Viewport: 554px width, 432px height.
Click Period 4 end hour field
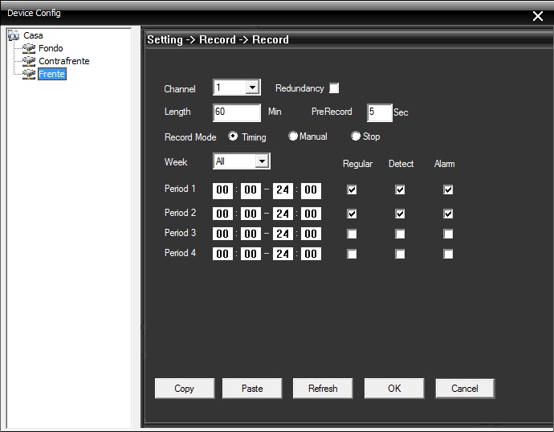click(x=283, y=254)
